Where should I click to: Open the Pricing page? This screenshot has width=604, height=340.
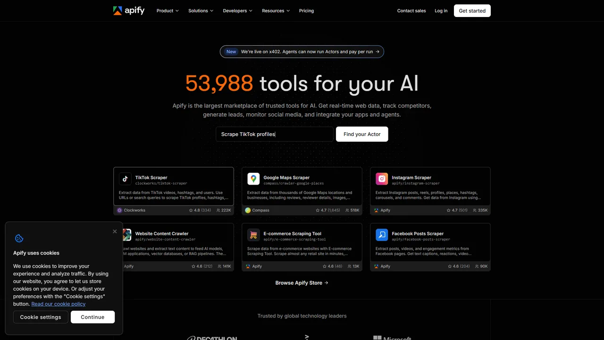[x=306, y=11]
